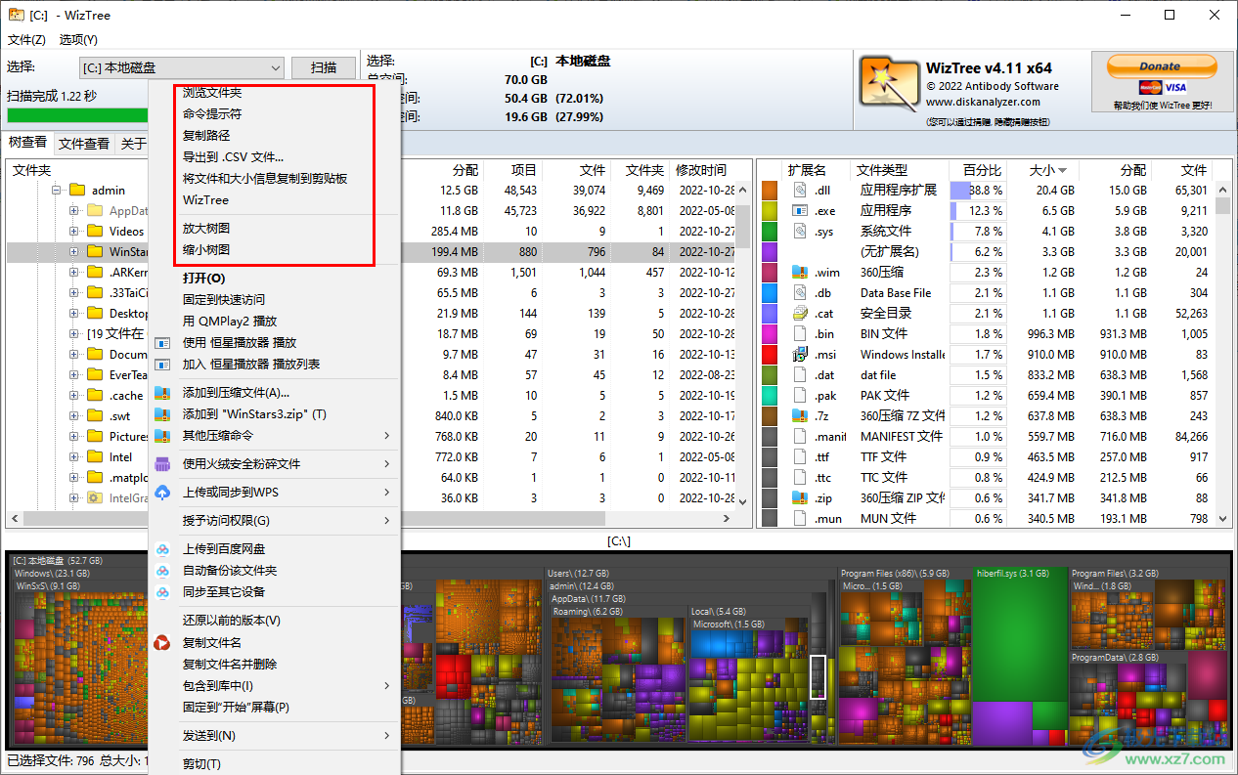Sort by the 修改时间 column header
Image resolution: width=1238 pixels, height=775 pixels.
point(701,170)
